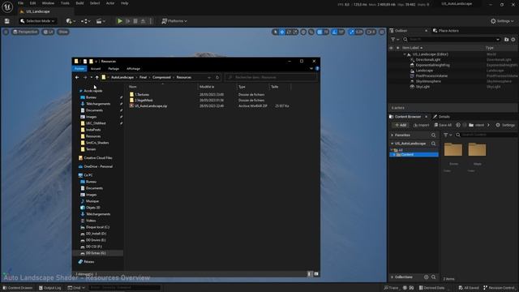Viewport: 519px width, 292px height.
Task: Expand the Collections section
Action: coord(392,277)
